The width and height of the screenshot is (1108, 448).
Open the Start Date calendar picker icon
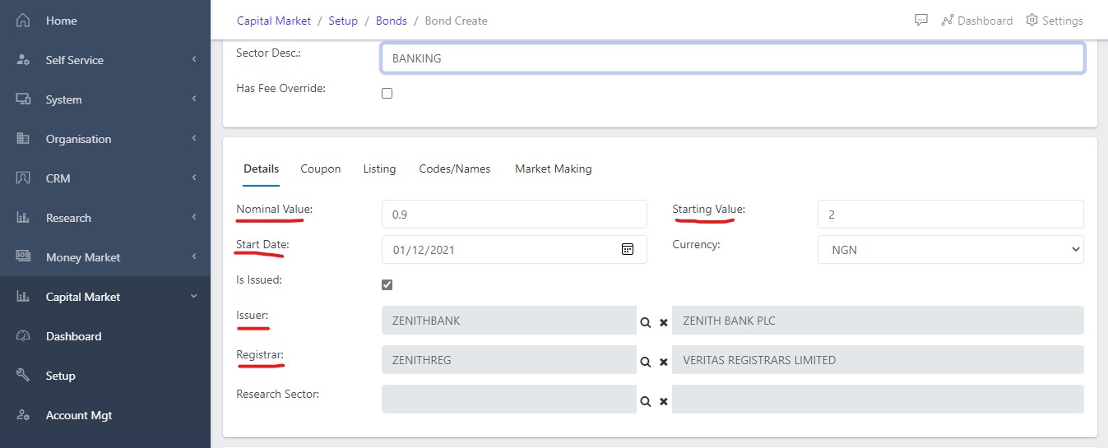point(628,249)
